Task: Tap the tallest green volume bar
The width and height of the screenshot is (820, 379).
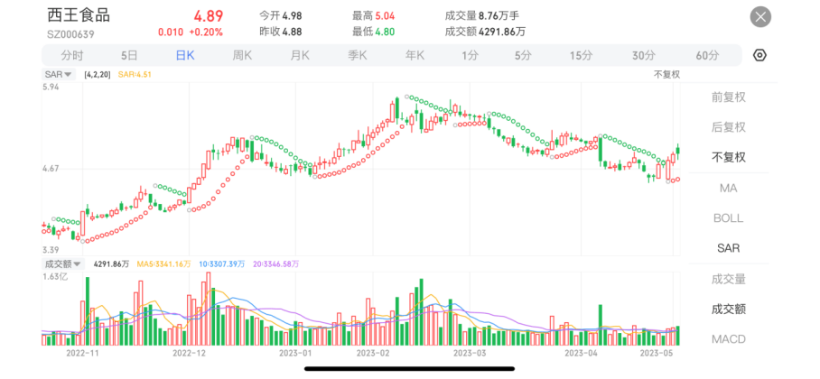Action: click(x=88, y=311)
